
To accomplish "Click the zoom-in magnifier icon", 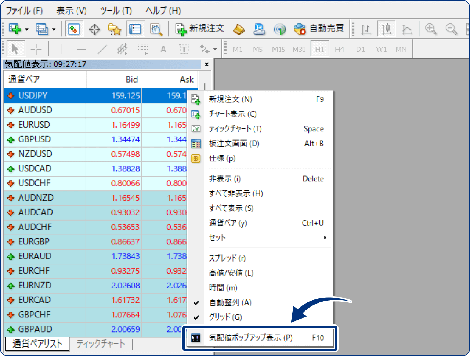I will click(431, 29).
